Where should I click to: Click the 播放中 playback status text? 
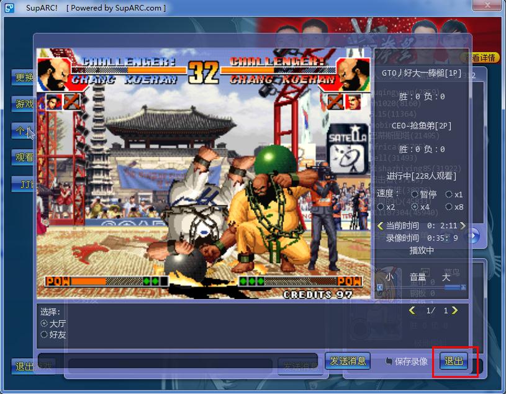[422, 251]
